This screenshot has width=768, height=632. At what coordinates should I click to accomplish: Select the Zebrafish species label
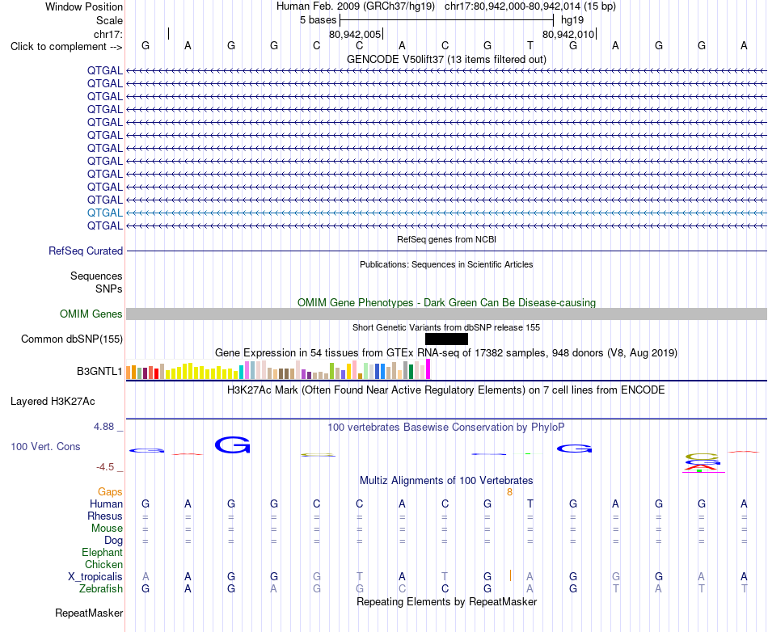[101, 588]
